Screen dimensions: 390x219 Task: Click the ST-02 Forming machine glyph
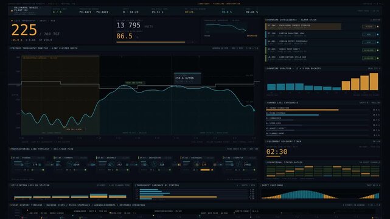point(69,164)
